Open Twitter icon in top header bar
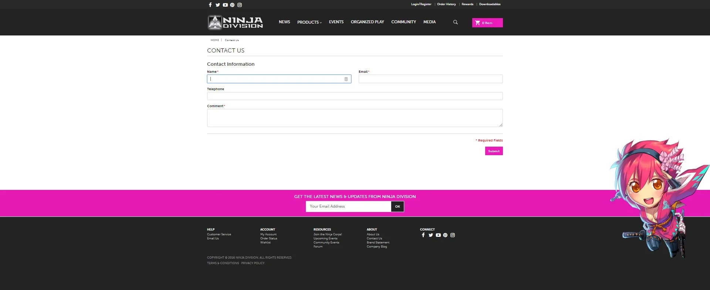 point(218,5)
